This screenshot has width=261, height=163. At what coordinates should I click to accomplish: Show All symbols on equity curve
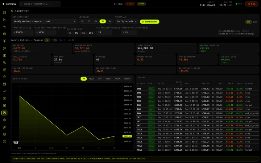tap(84, 79)
